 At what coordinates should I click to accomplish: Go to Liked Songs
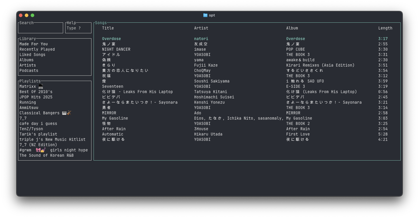click(32, 55)
